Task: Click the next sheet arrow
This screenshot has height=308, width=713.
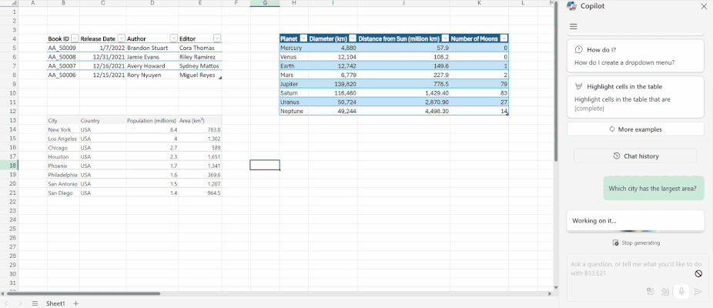Action: coord(21,303)
